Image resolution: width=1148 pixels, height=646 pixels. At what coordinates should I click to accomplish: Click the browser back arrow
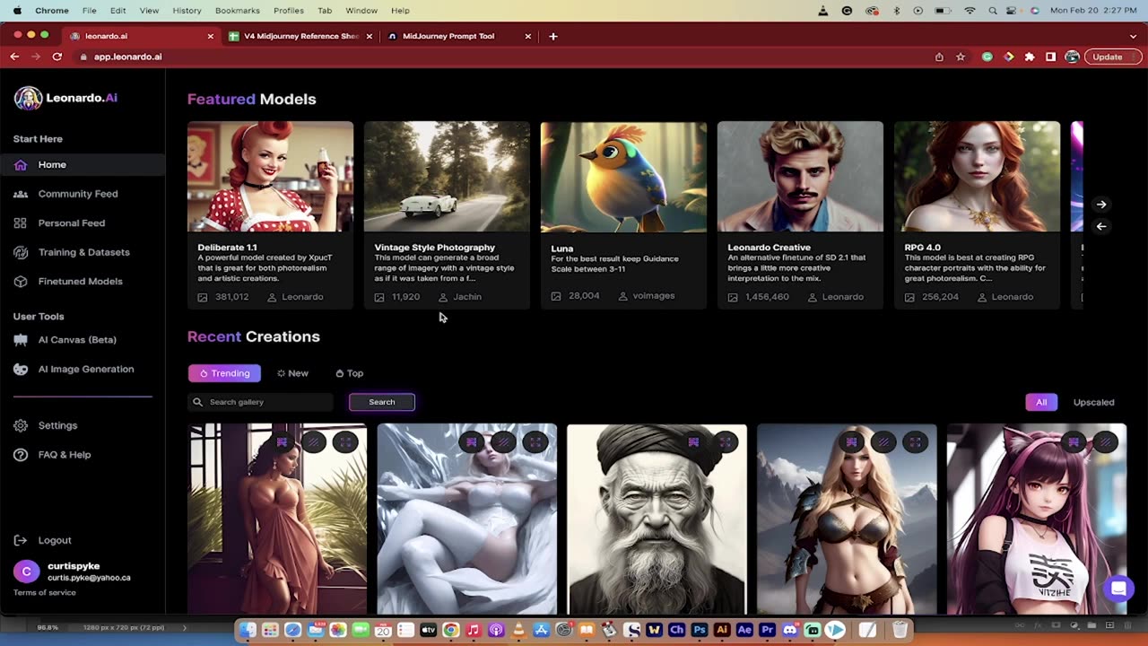14,57
